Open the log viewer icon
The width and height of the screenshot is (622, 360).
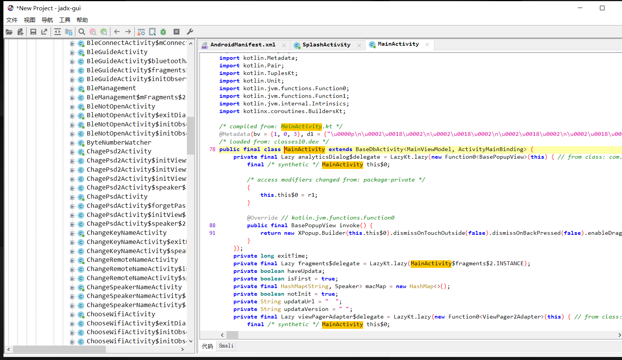[x=176, y=32]
